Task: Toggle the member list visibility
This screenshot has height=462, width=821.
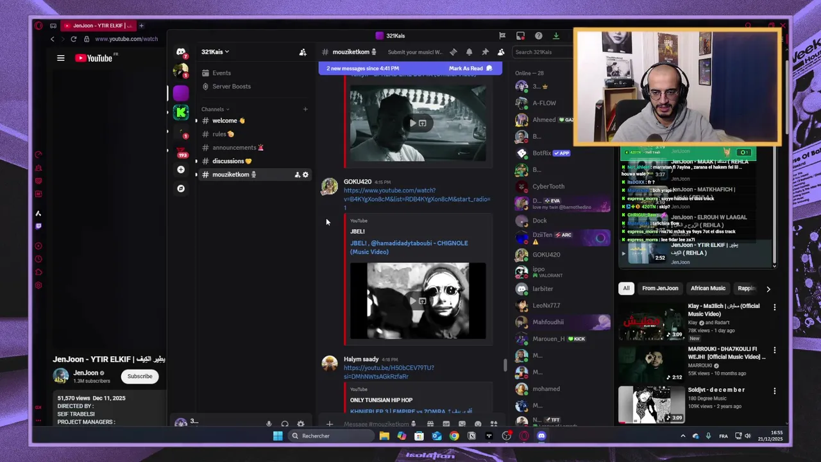Action: [x=501, y=52]
